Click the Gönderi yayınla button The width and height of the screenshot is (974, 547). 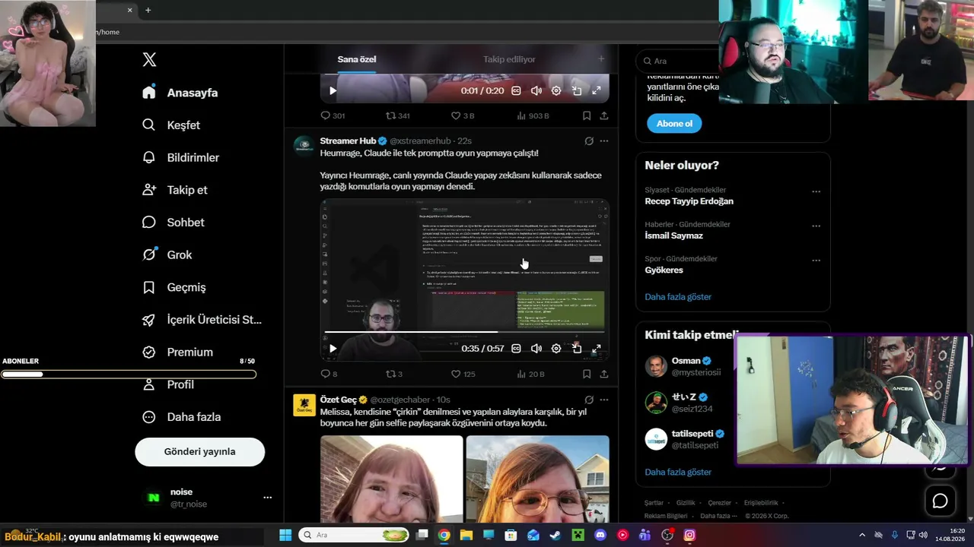[200, 452]
